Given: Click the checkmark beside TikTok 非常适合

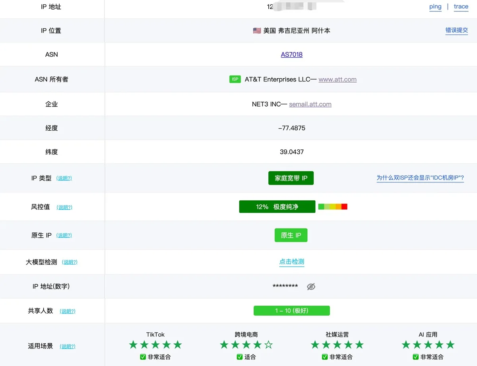Looking at the screenshot, I should coord(143,357).
